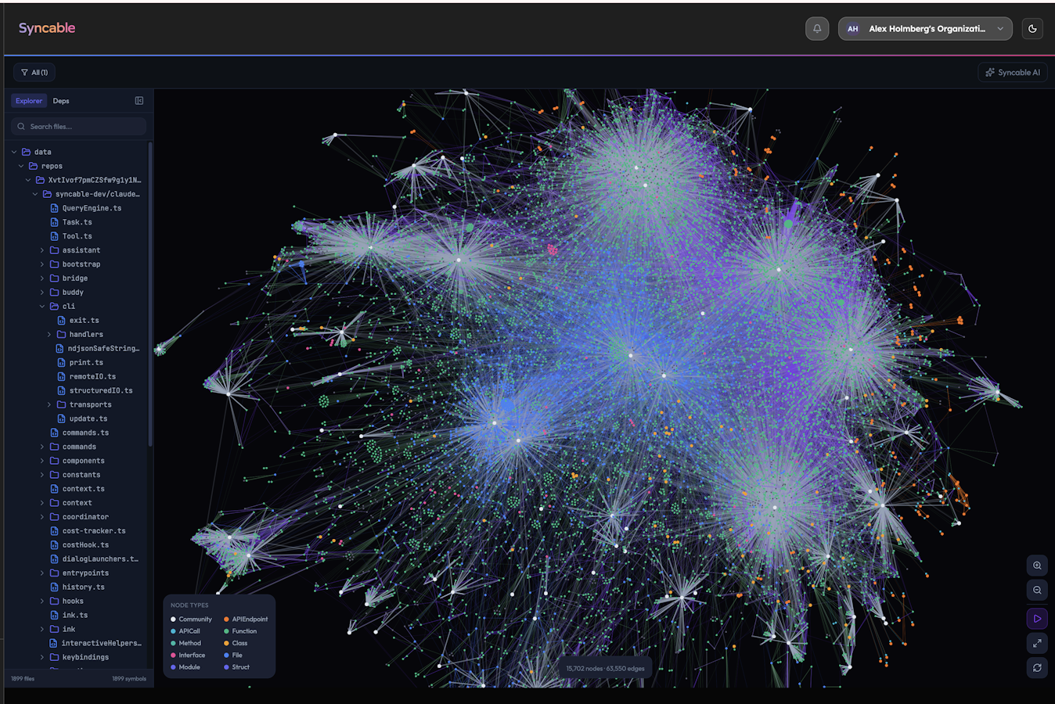Select the Explorer tab
The image size is (1055, 704).
[29, 101]
